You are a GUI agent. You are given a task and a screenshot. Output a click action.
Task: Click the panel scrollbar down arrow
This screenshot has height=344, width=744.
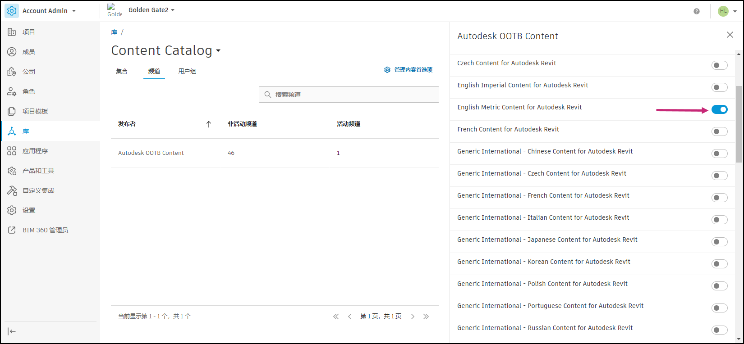(739, 339)
